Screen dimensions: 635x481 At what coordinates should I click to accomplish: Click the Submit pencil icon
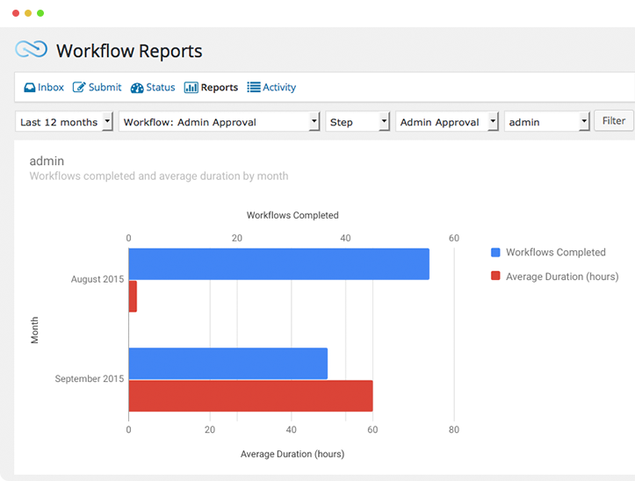click(x=79, y=88)
